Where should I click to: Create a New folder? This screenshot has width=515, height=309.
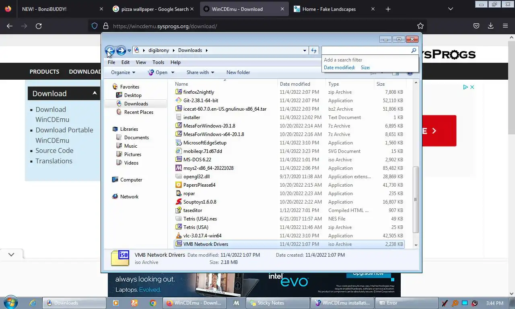[x=238, y=72]
